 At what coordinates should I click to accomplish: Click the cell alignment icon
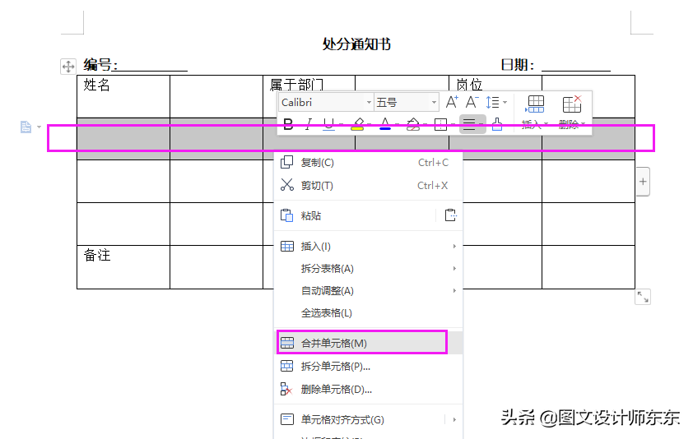click(287, 419)
